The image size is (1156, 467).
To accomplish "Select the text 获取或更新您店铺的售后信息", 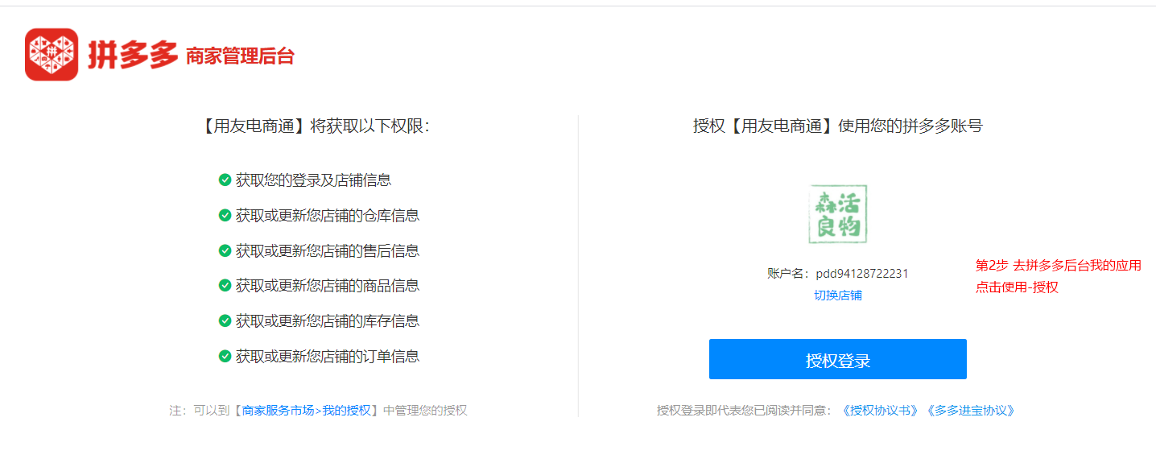I will tap(328, 251).
